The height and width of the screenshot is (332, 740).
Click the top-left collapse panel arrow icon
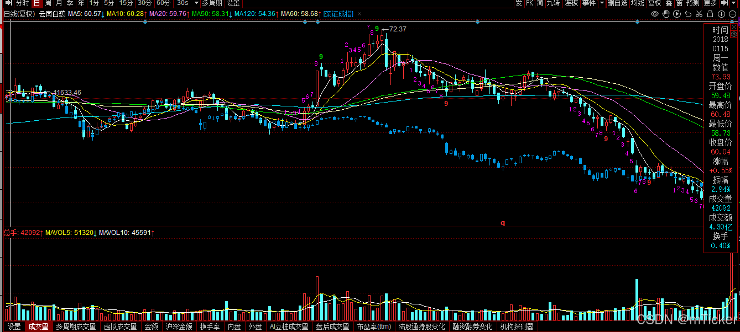[x=8, y=3]
